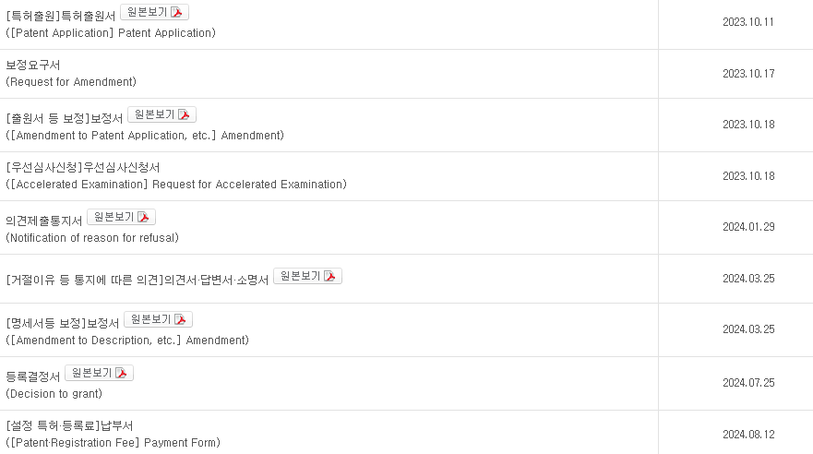
Task: Open PDF icon beside 의견서·답변서·소명서
Action: [329, 276]
